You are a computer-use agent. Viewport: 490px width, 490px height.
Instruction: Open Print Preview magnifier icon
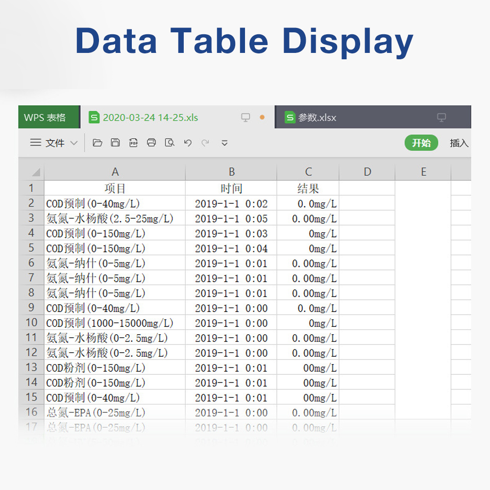[x=170, y=143]
